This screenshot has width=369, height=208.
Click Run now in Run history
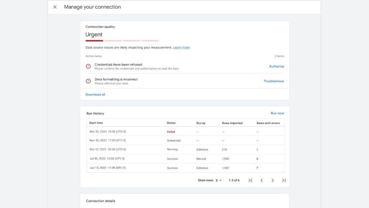pyautogui.click(x=277, y=113)
